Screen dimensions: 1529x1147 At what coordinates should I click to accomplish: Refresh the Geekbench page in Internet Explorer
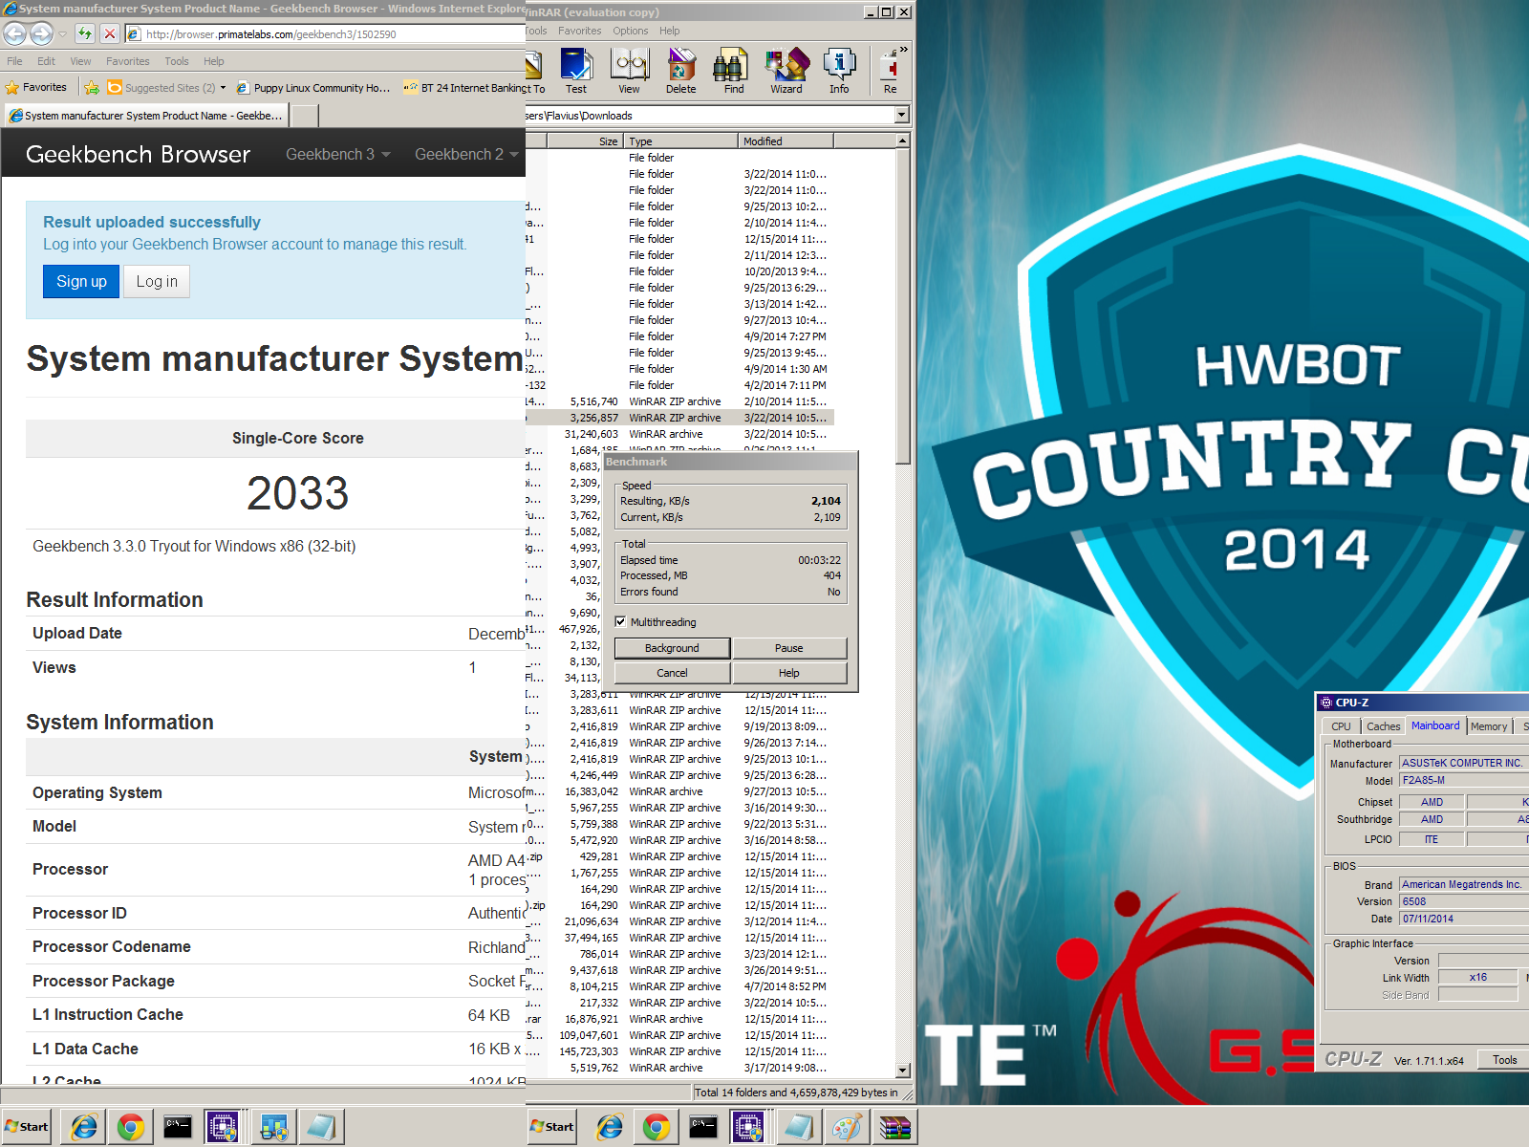[85, 33]
